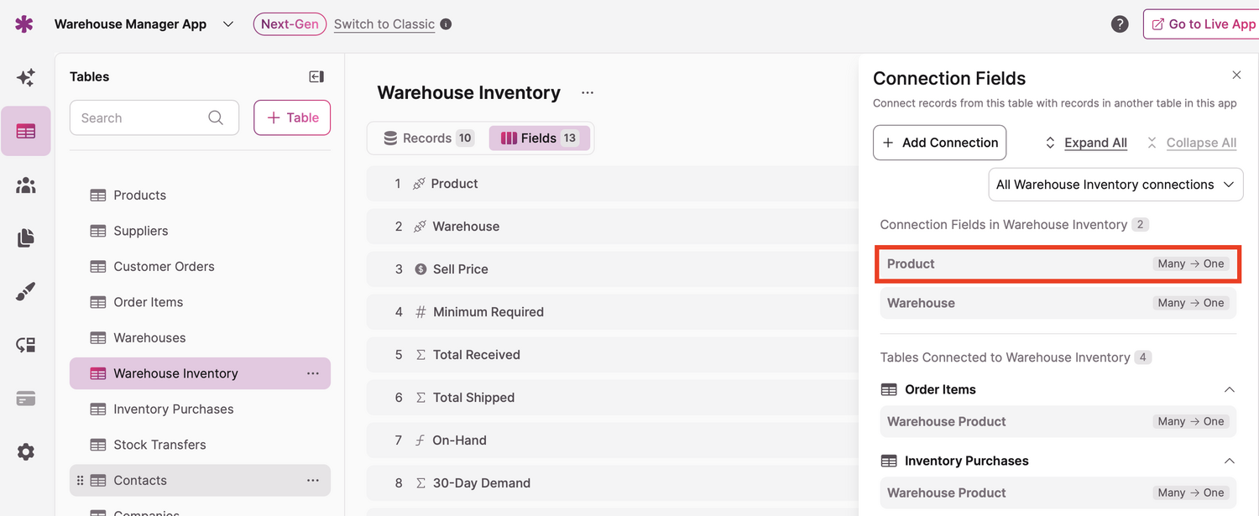1259x516 pixels.
Task: Click the Switch to Classic link
Action: pyautogui.click(x=384, y=24)
